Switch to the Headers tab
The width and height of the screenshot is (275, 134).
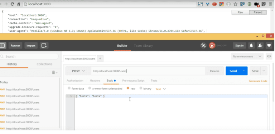(95, 81)
